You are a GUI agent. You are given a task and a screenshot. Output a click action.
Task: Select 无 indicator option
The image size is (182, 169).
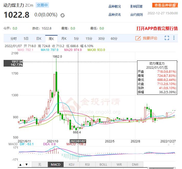point(40,164)
